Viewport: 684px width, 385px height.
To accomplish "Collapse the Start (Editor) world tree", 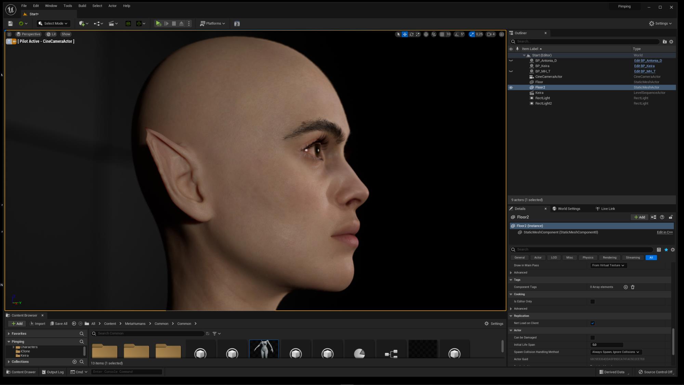I will click(x=524, y=55).
